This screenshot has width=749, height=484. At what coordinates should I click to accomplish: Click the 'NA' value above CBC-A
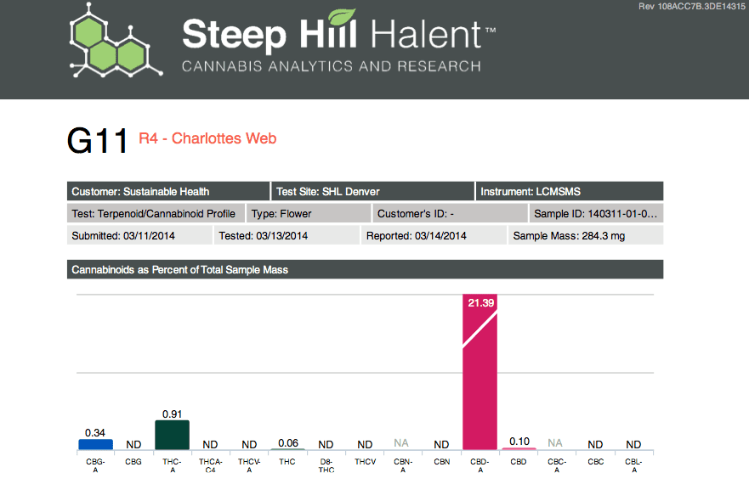click(x=555, y=443)
